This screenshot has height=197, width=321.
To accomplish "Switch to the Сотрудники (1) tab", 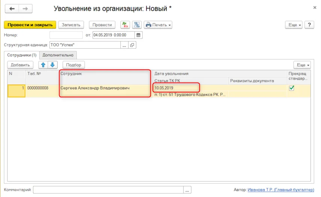I will 22,55.
